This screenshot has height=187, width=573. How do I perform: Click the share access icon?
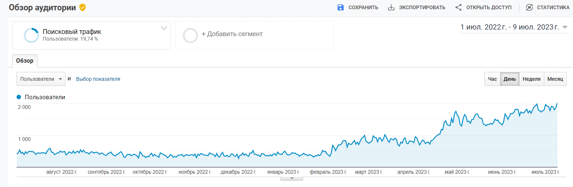click(458, 7)
